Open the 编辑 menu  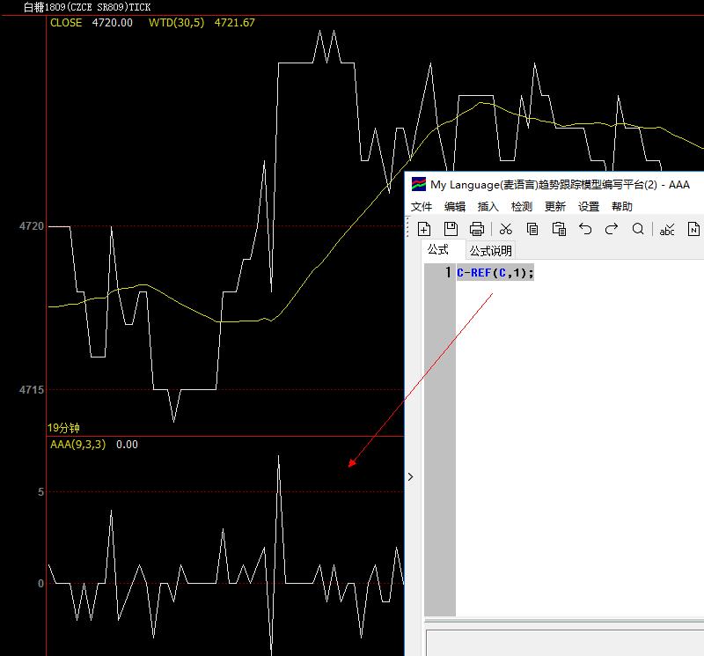click(x=455, y=206)
